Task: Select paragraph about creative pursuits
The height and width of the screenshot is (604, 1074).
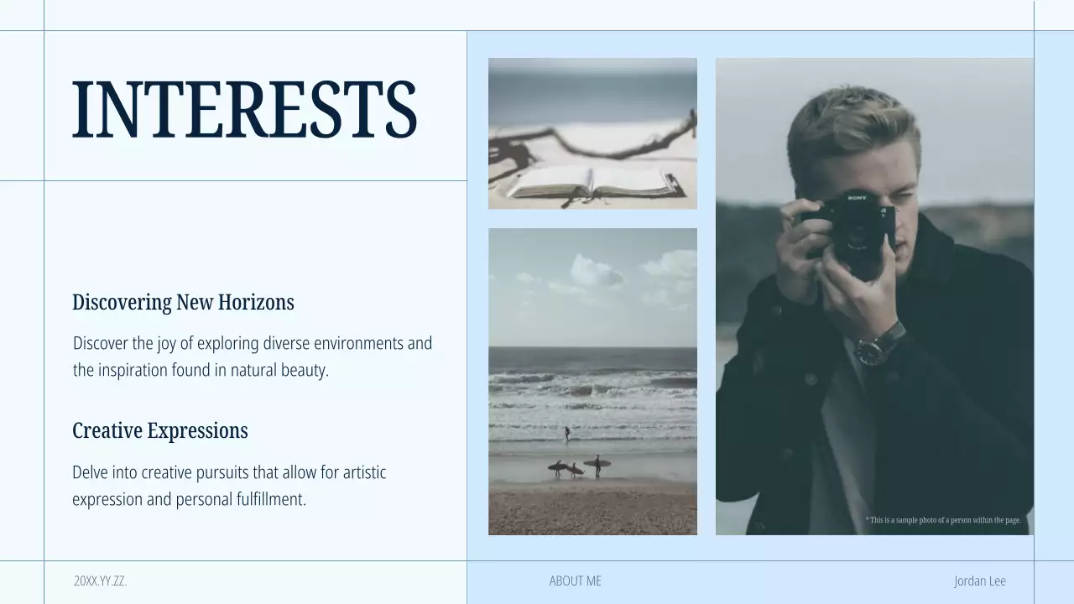Action: click(229, 486)
